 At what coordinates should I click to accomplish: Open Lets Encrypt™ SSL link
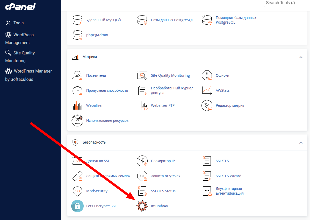[x=101, y=206]
